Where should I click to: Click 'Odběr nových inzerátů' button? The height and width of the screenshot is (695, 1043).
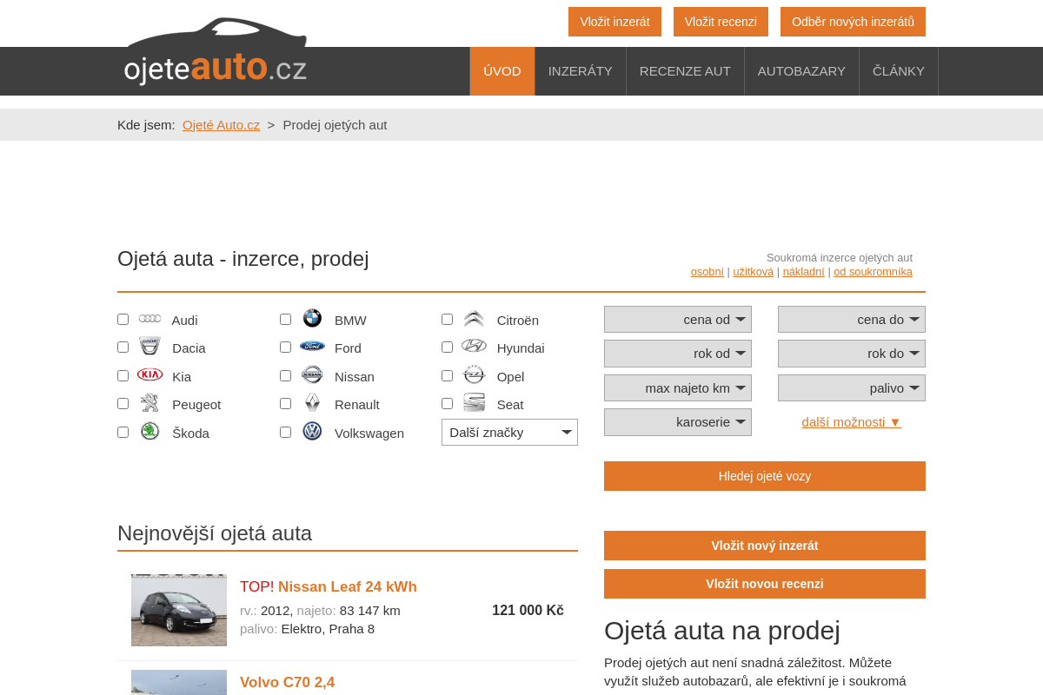coord(853,22)
